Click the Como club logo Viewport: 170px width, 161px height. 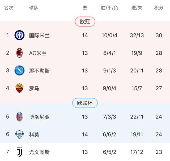(19, 134)
